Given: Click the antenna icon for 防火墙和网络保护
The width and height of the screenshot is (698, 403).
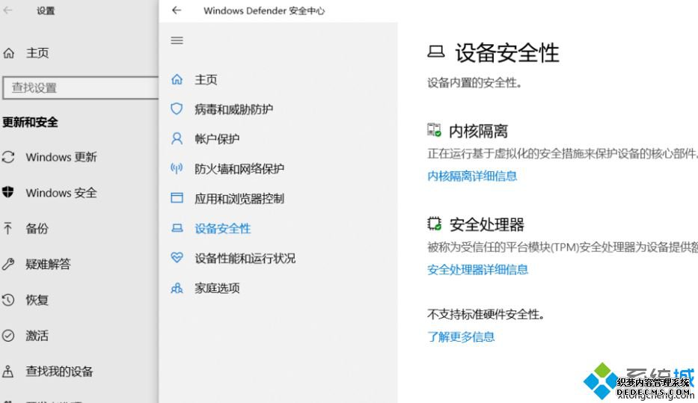Looking at the screenshot, I should [177, 168].
